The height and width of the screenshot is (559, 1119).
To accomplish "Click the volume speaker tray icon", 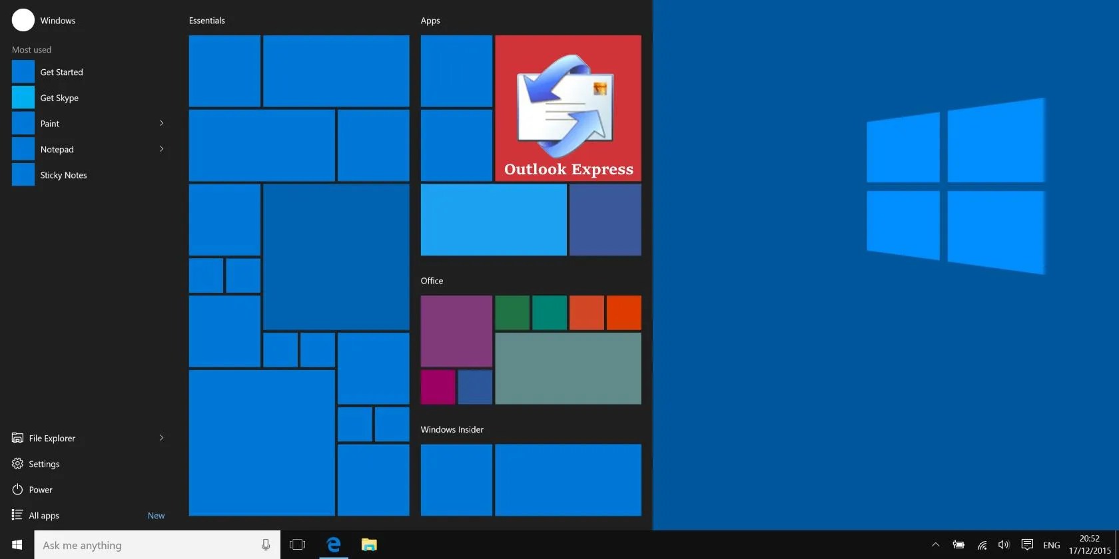I will click(1004, 545).
